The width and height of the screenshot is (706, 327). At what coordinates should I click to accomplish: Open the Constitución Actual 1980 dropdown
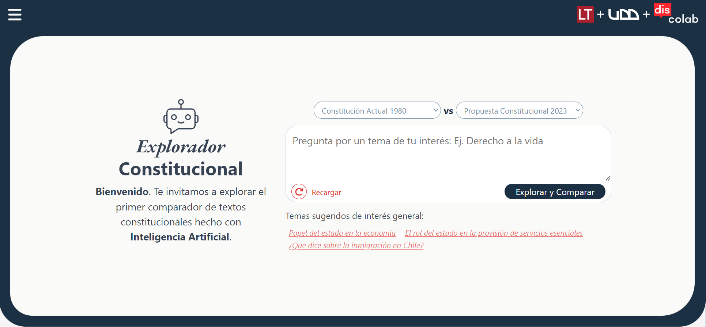click(377, 110)
